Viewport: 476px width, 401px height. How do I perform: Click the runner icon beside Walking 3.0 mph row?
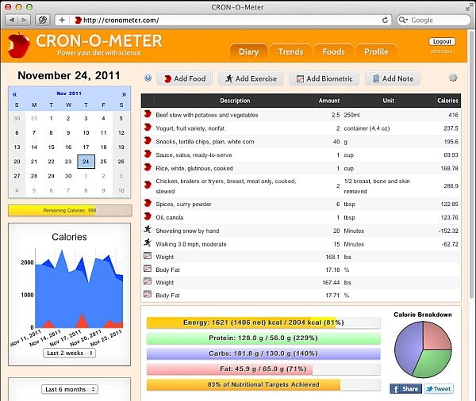pyautogui.click(x=148, y=243)
